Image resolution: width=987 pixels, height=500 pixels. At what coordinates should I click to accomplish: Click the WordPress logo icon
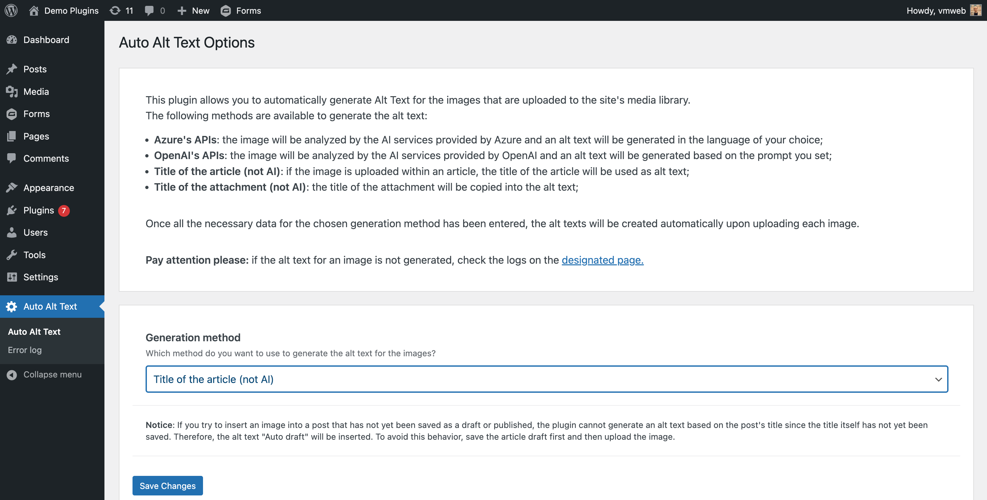(x=11, y=10)
